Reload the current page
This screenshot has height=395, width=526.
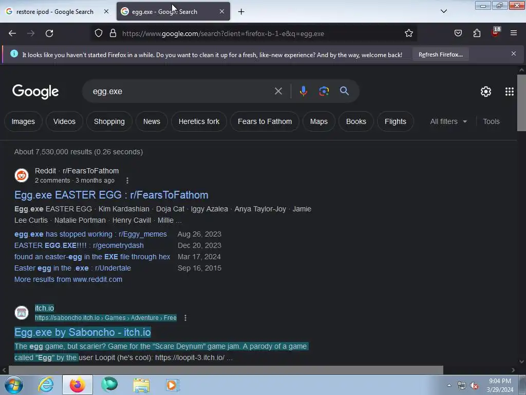click(49, 33)
